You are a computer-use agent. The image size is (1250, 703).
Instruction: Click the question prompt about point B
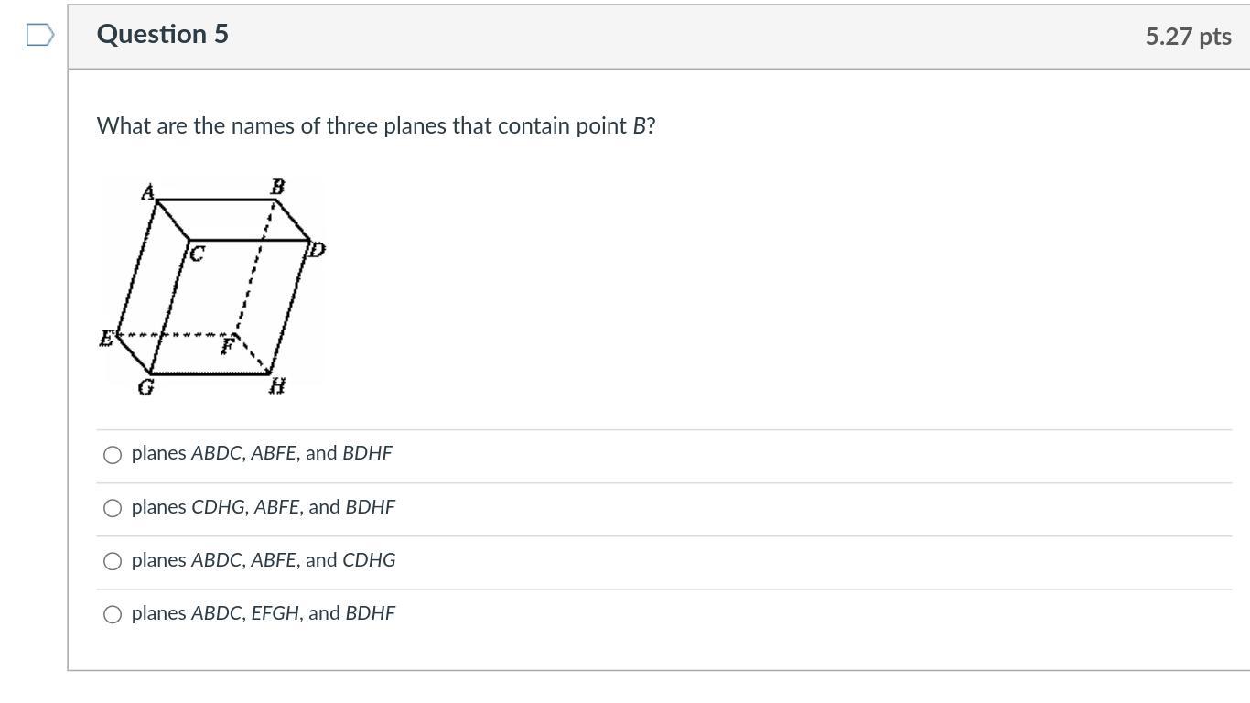[376, 125]
